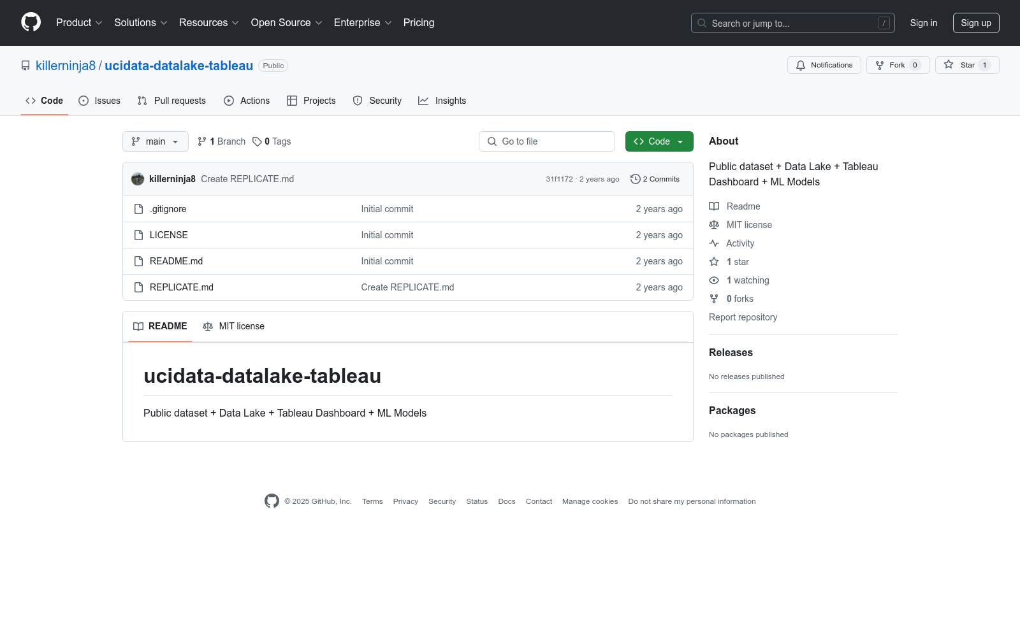
Task: Open the LICENSE file
Action: point(169,235)
